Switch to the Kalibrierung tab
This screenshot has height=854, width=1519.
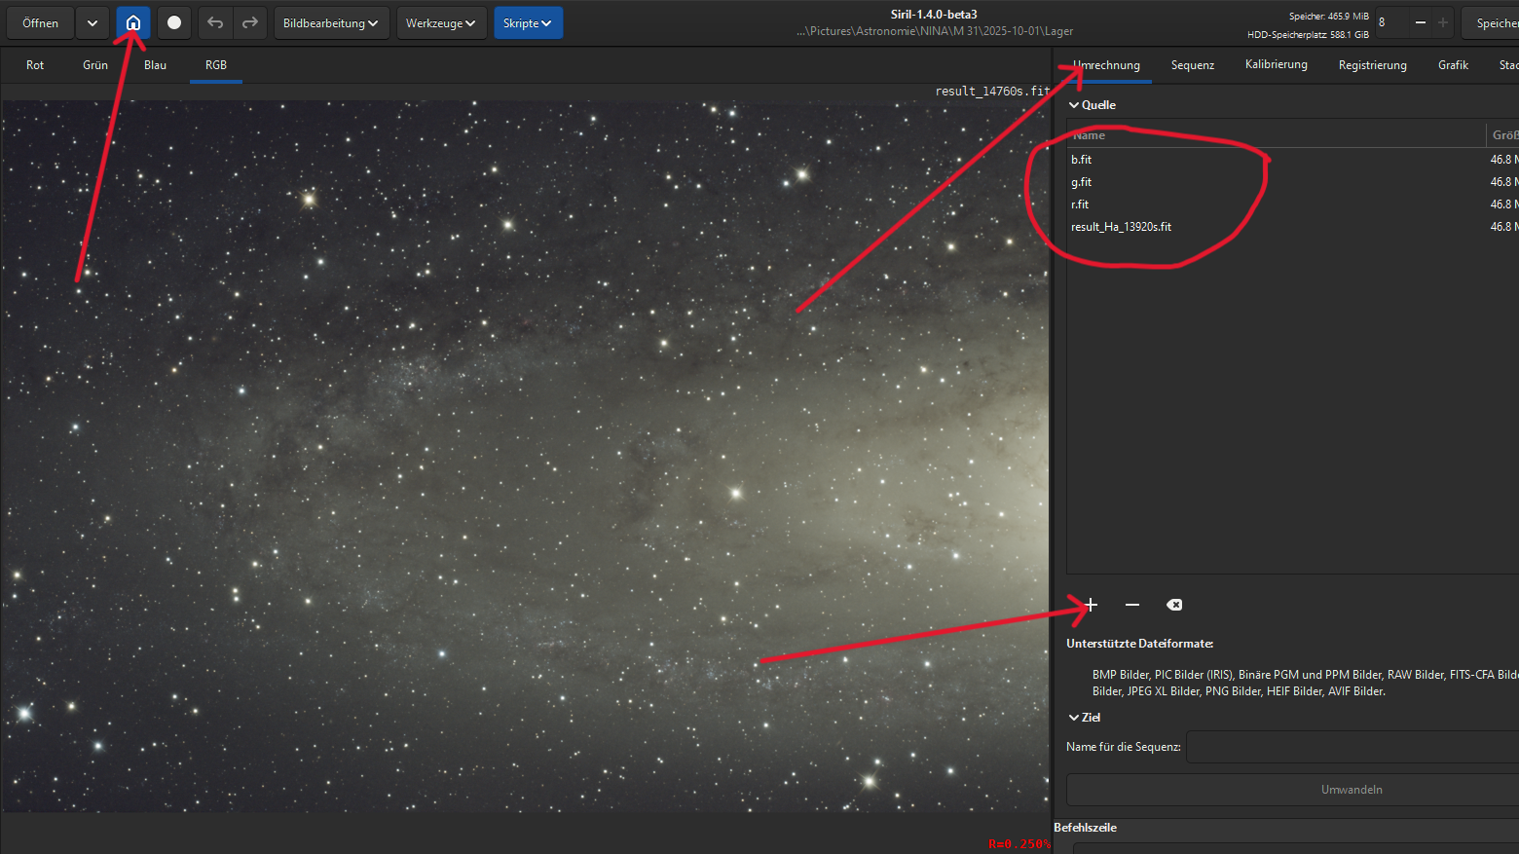(1276, 64)
